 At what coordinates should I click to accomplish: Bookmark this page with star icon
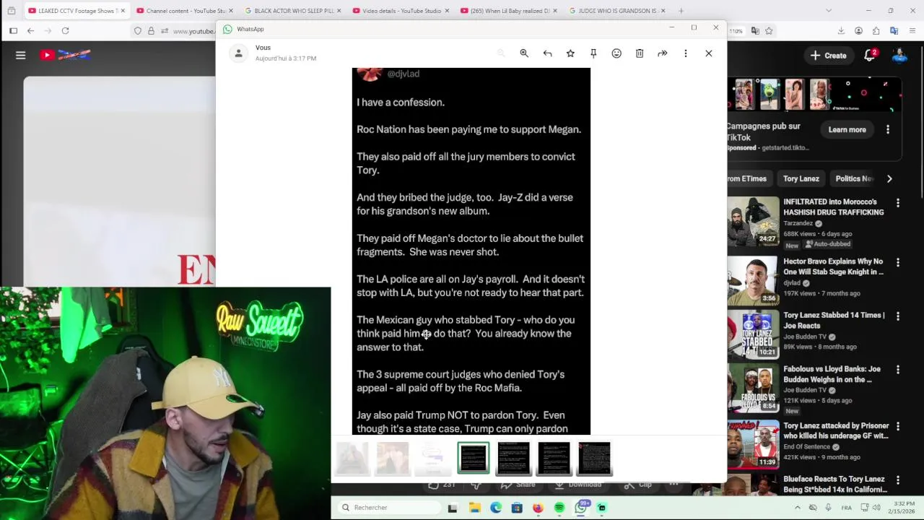(x=769, y=31)
